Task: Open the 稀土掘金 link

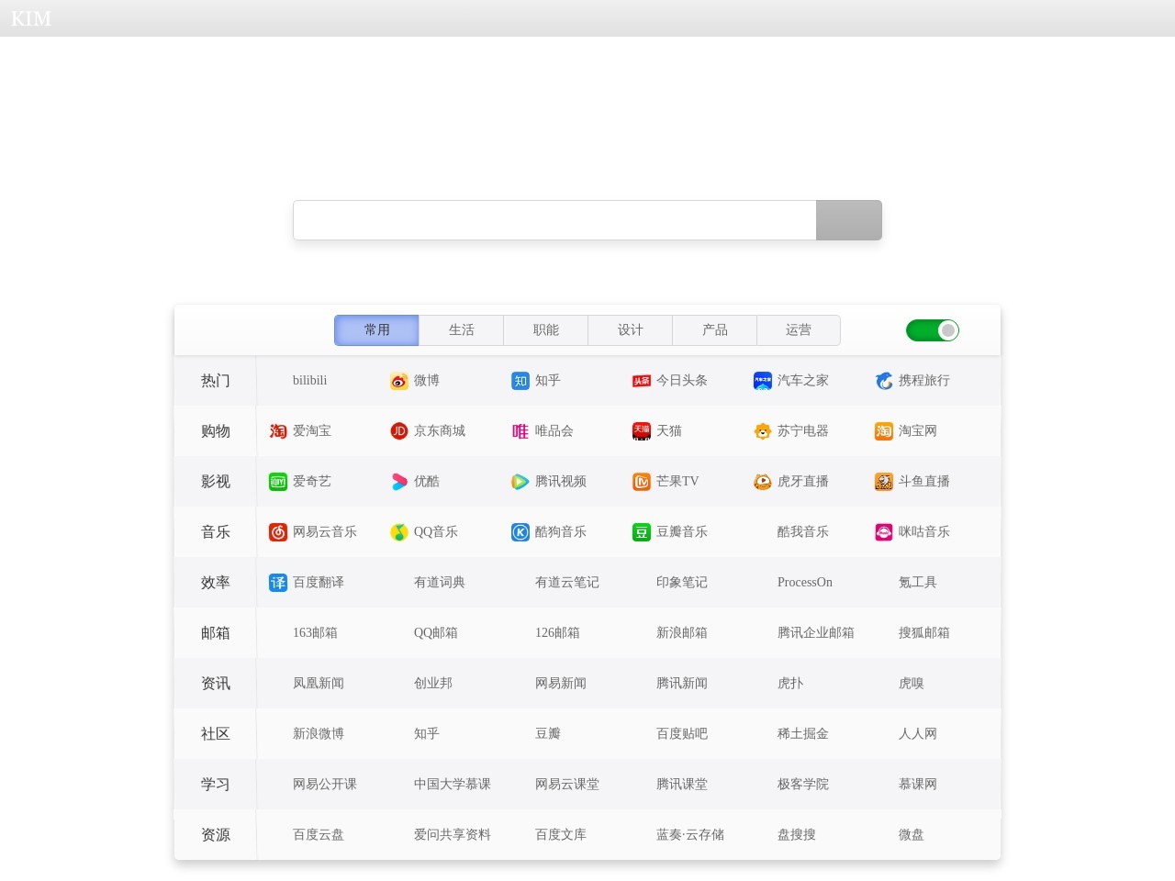Action: tap(803, 734)
